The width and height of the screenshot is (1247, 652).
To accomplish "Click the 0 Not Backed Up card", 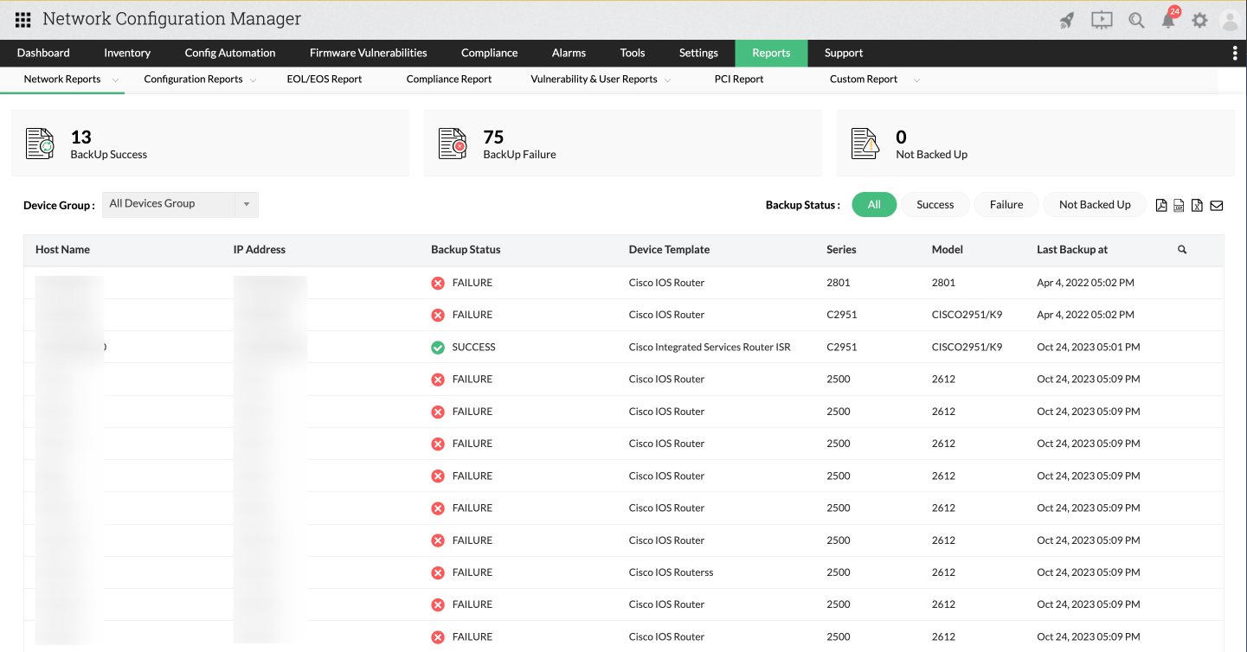I will [1036, 144].
